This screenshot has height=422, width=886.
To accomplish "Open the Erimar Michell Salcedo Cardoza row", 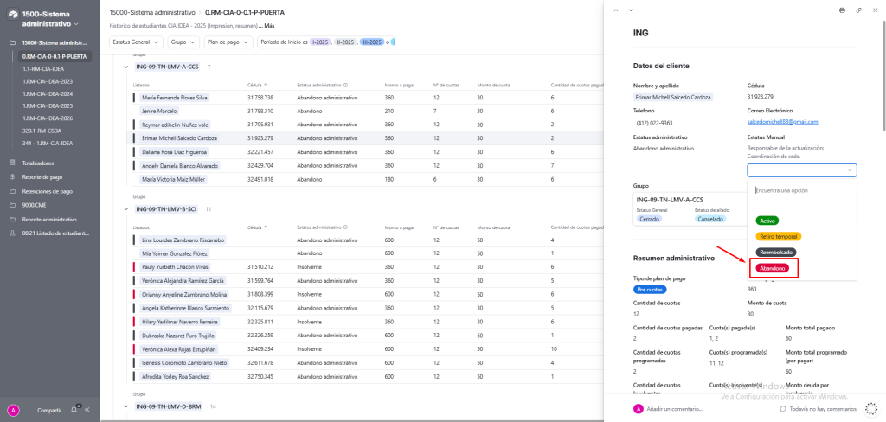I will pyautogui.click(x=362, y=137).
